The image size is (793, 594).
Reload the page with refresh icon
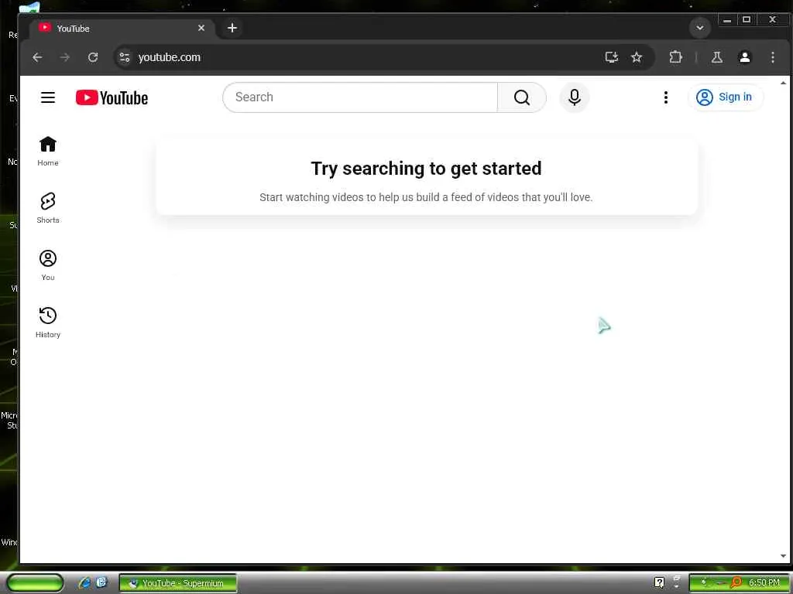point(93,57)
